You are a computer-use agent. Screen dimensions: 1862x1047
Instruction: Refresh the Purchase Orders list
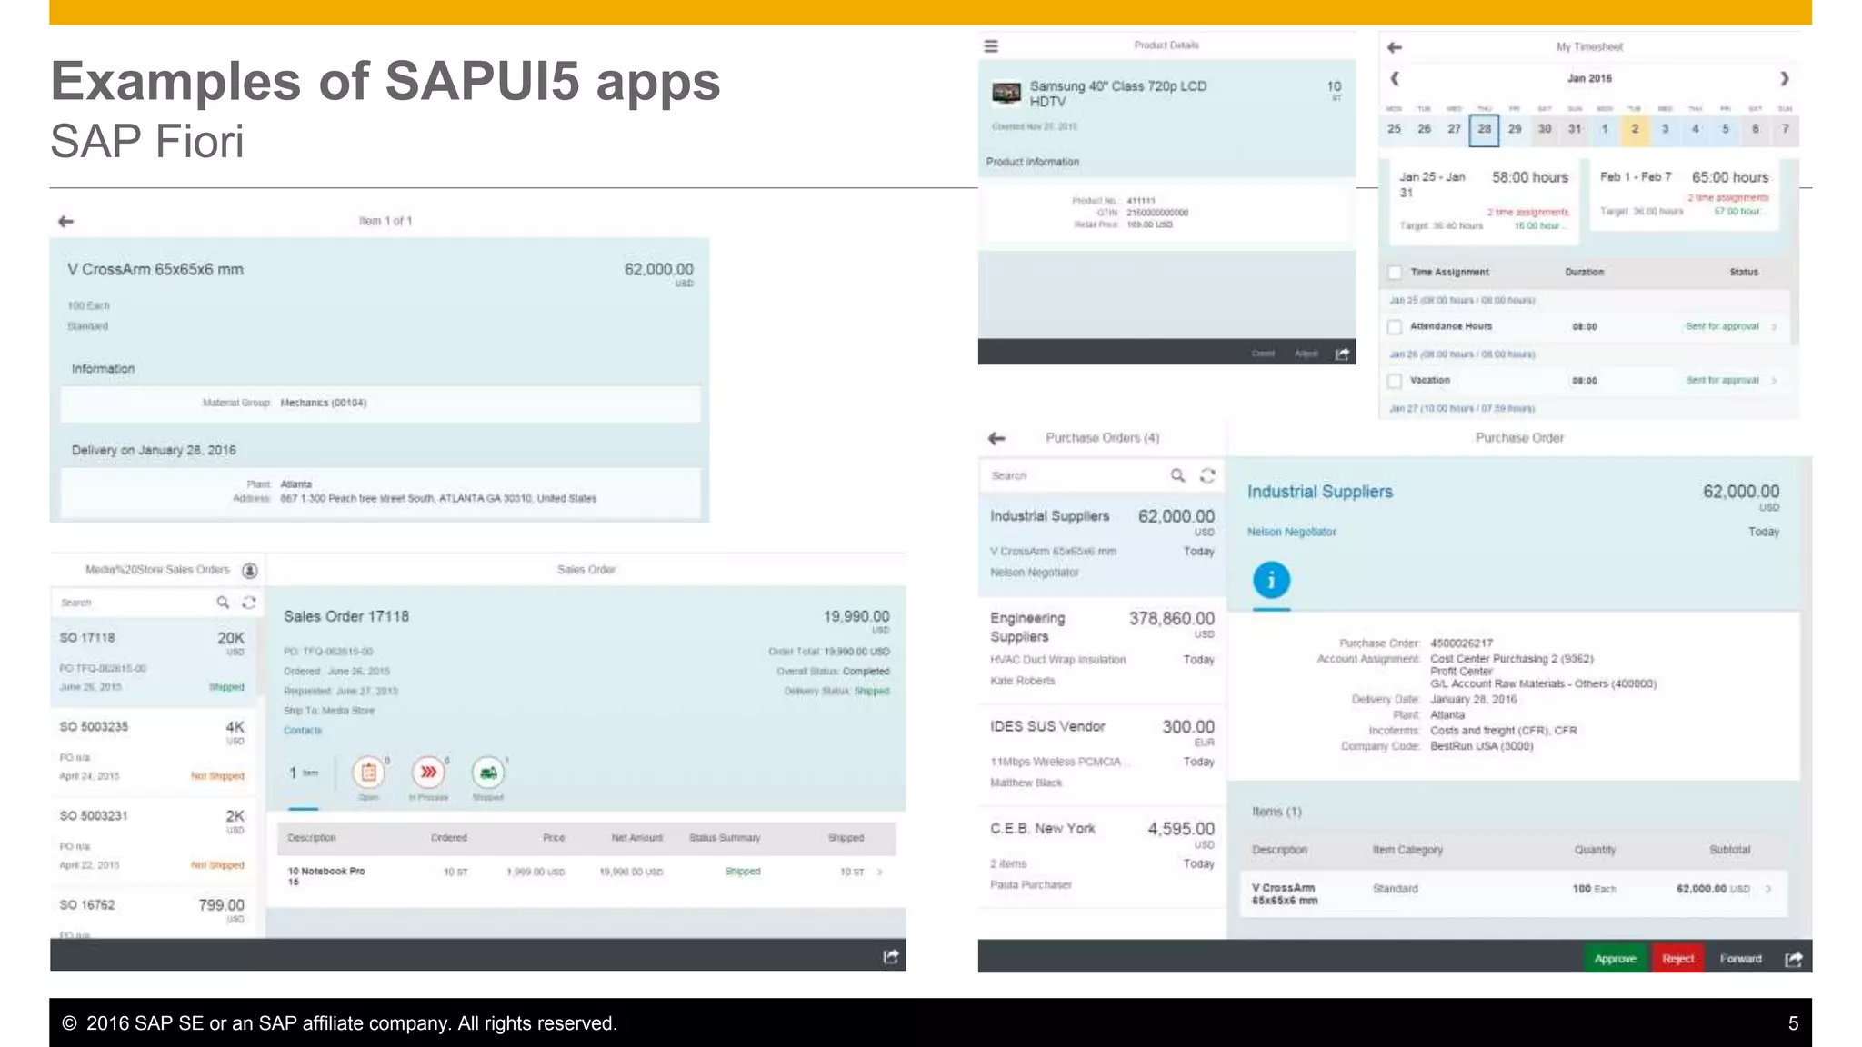1207,475
